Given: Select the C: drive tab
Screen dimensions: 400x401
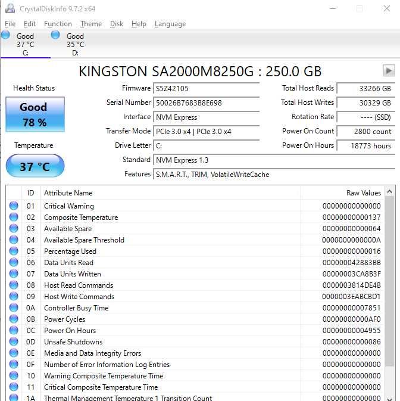Looking at the screenshot, I should pyautogui.click(x=25, y=44).
